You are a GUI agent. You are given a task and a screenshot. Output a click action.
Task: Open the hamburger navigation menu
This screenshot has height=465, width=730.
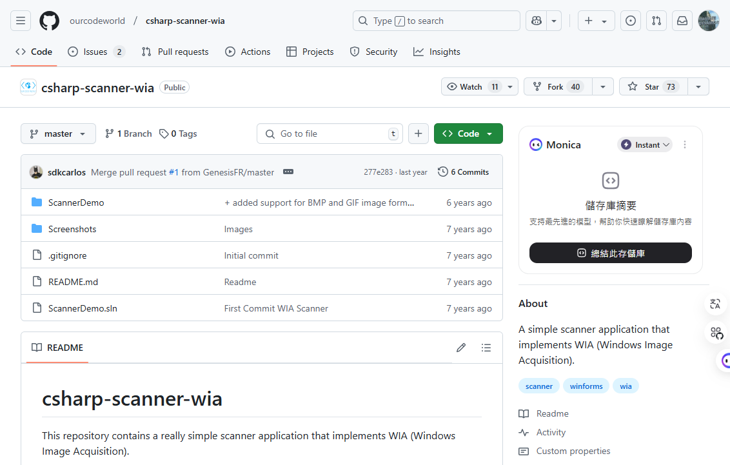pyautogui.click(x=21, y=21)
